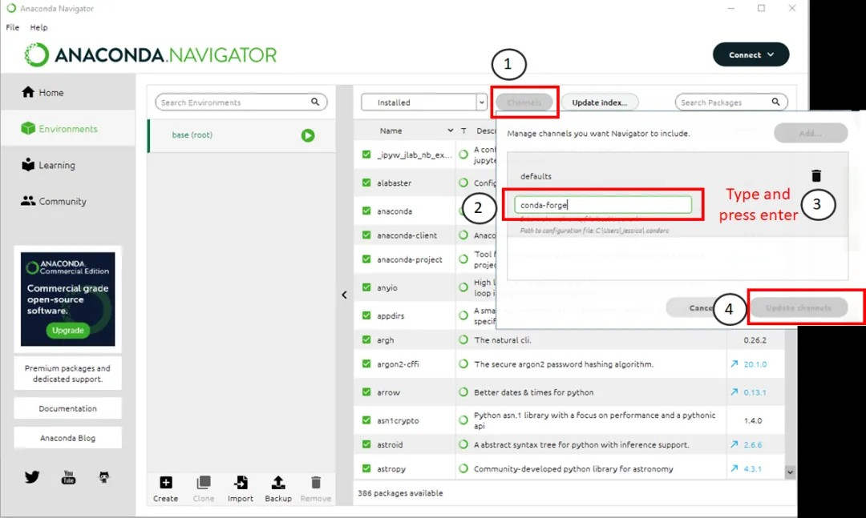866x518 pixels.
Task: Toggle the asn1crypto package checkbox
Action: pos(366,420)
